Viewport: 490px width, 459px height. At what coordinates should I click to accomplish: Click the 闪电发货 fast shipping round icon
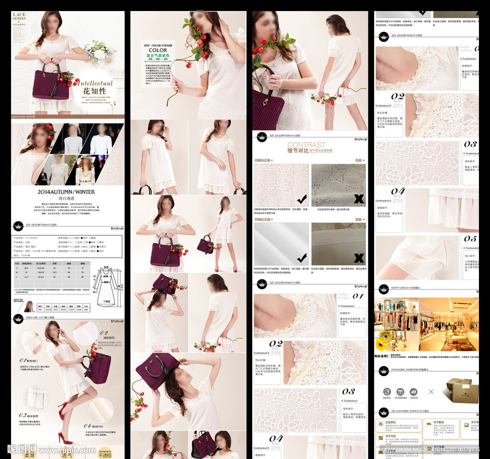click(x=413, y=392)
